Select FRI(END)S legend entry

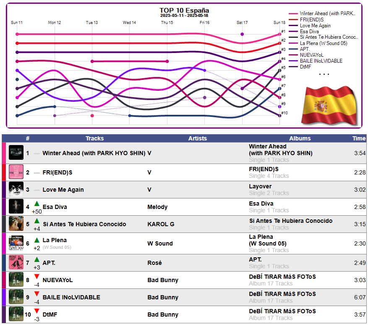[x=306, y=20]
